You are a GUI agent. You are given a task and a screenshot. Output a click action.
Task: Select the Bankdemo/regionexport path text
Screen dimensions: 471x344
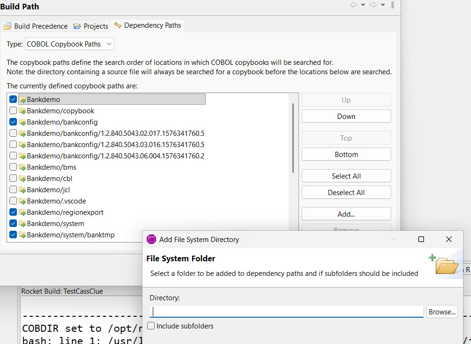click(65, 212)
